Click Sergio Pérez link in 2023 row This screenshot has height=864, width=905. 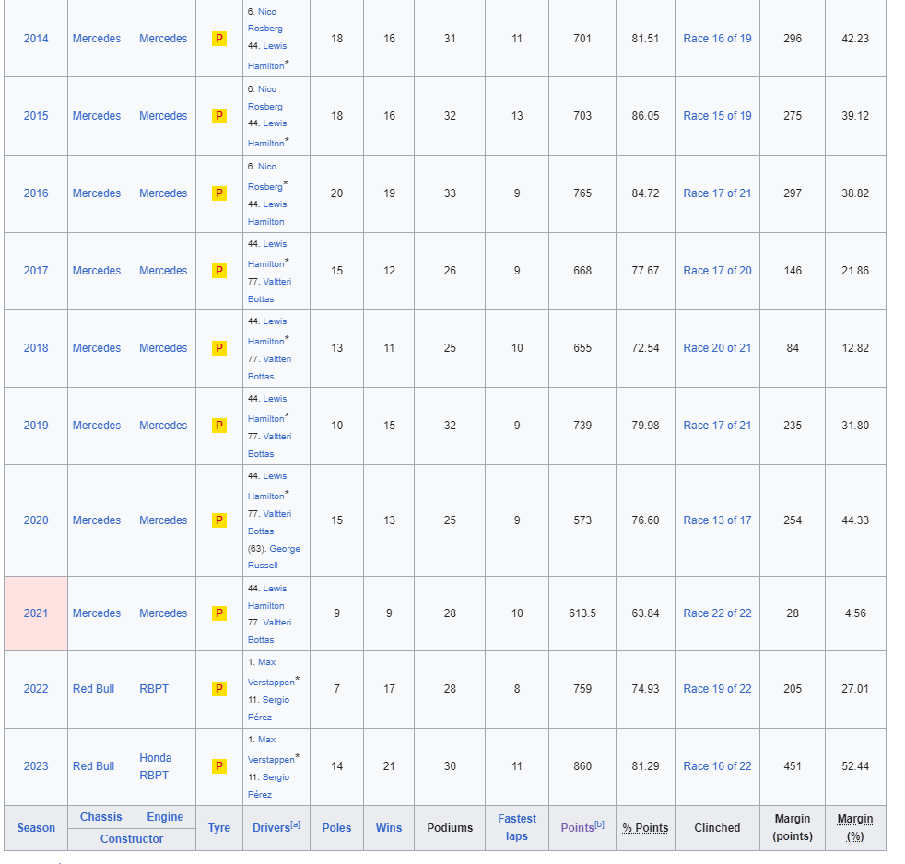pyautogui.click(x=269, y=786)
